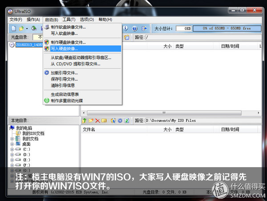
Task: Click the New image file icon in toolbar
Action: [14, 29]
